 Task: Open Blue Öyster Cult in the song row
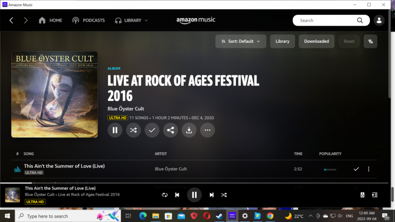tap(171, 169)
